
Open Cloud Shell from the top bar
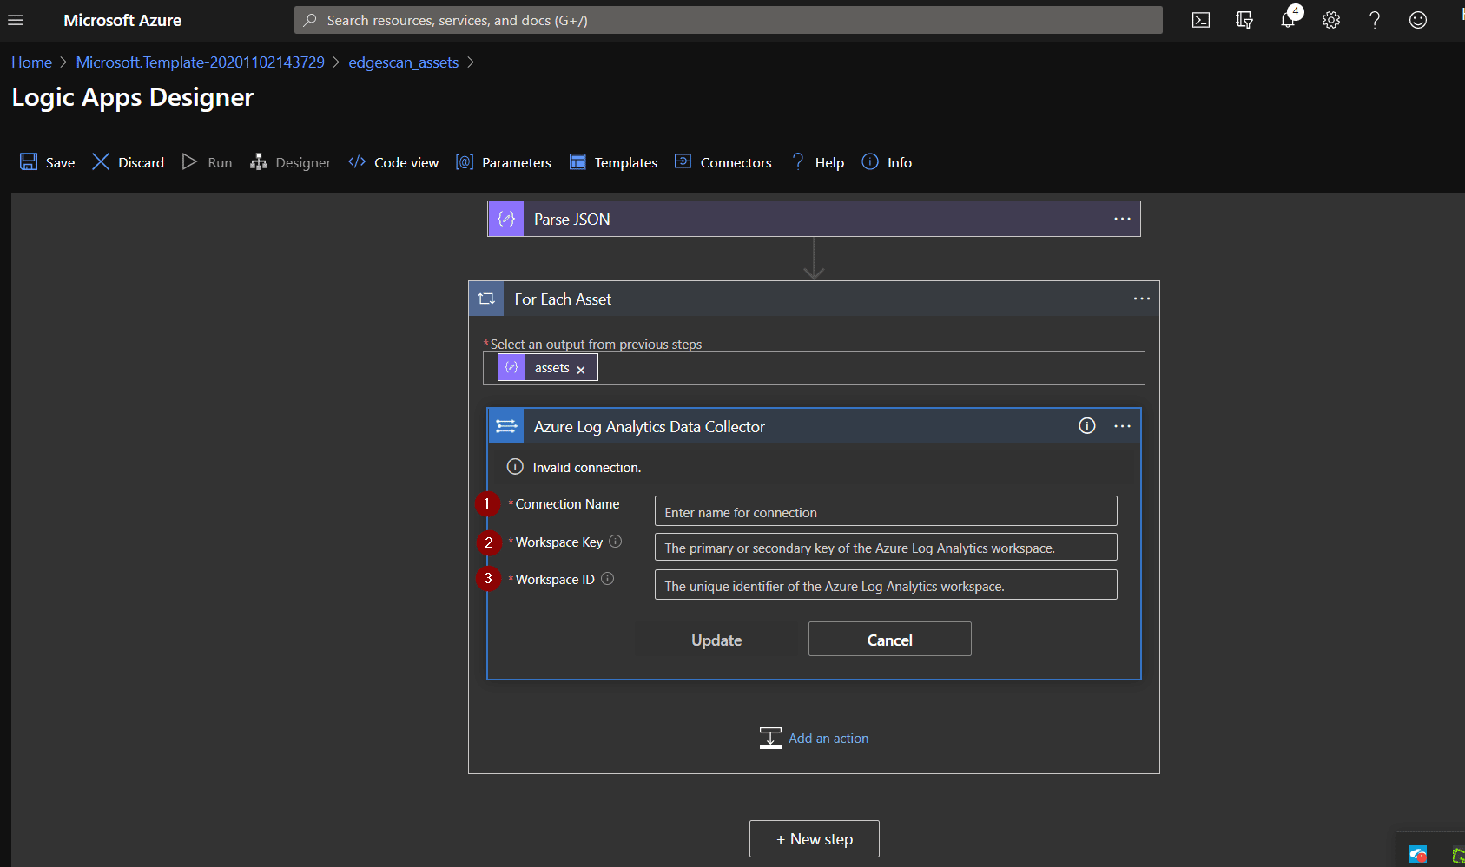(x=1201, y=20)
